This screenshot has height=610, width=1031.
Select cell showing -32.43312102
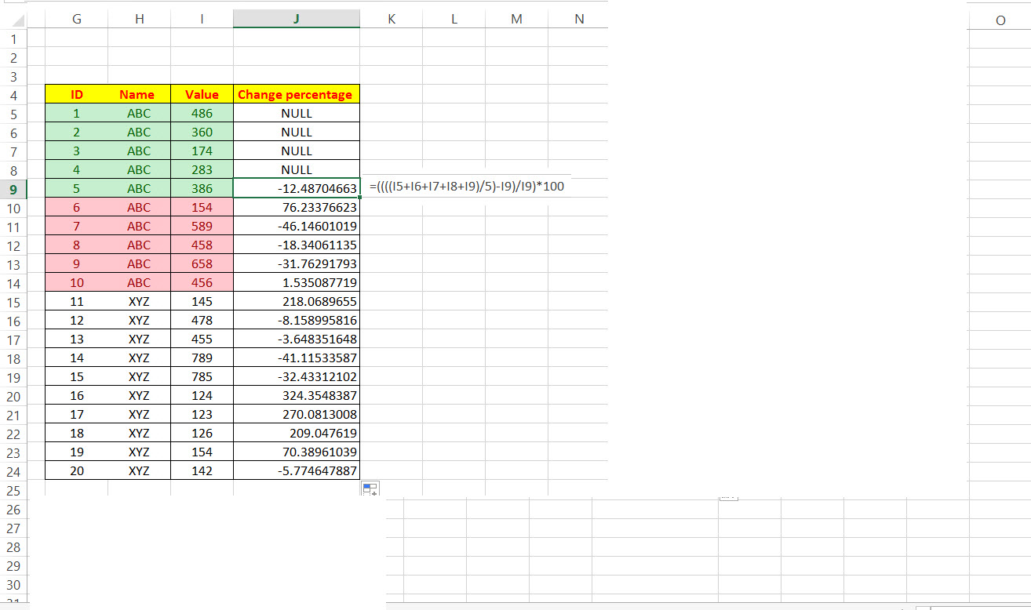coord(297,376)
